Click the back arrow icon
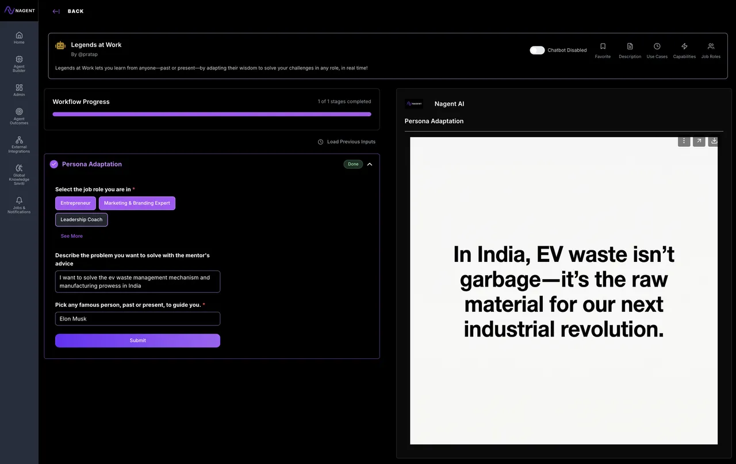Viewport: 736px width, 464px height. 56,11
